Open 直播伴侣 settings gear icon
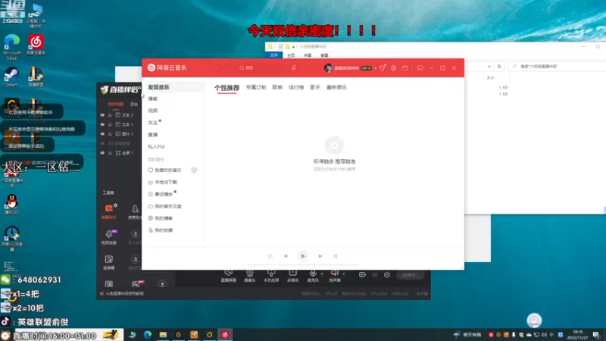The image size is (606, 341). [387, 275]
